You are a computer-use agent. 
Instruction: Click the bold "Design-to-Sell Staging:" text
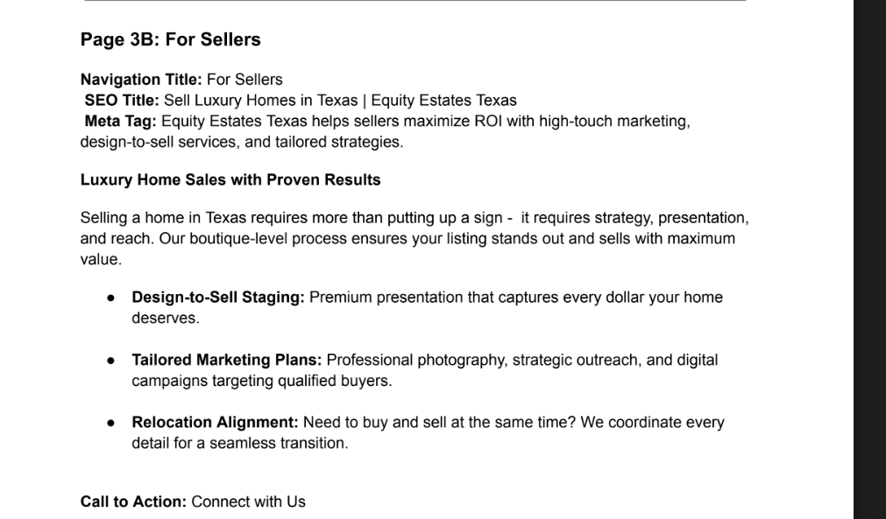[x=218, y=298]
